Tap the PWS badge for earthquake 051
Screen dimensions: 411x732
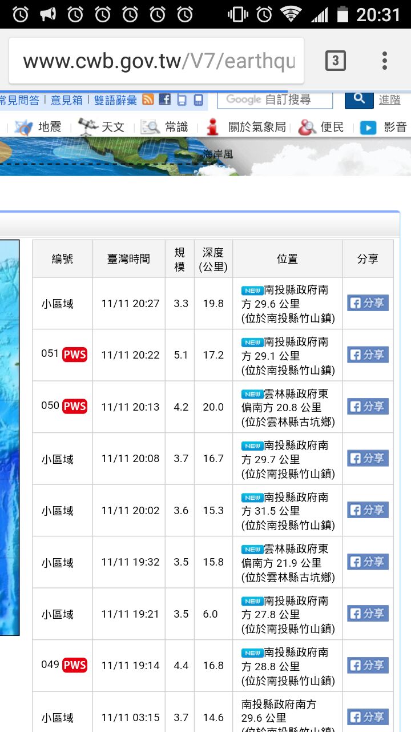75,355
